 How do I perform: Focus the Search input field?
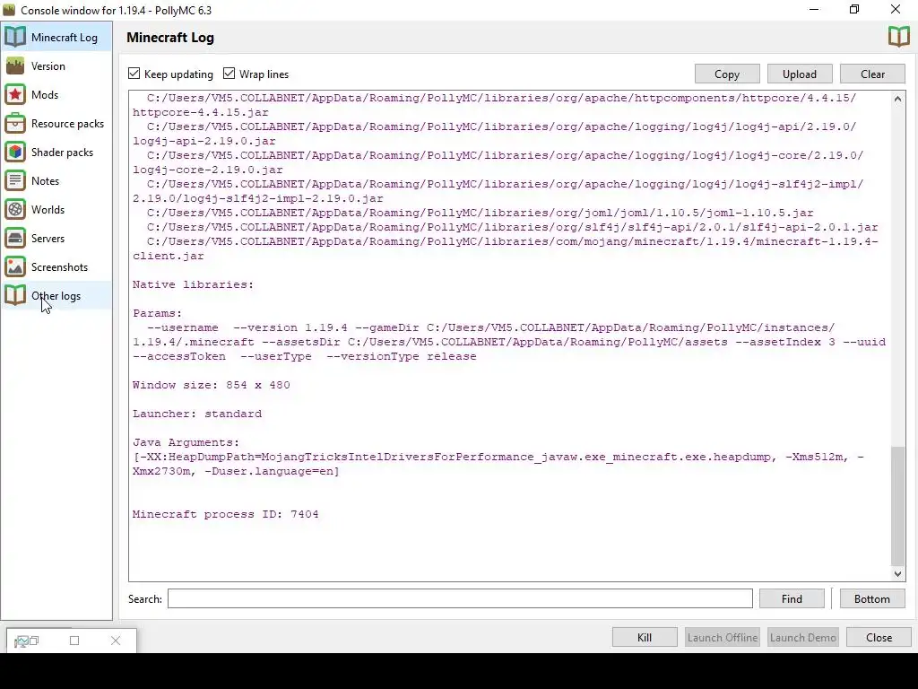click(x=460, y=598)
